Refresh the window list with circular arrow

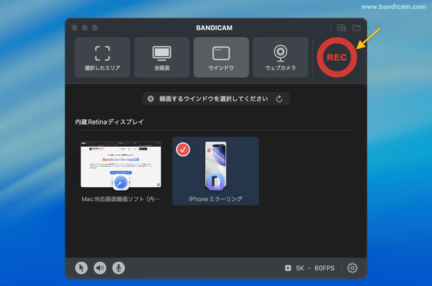tap(279, 99)
